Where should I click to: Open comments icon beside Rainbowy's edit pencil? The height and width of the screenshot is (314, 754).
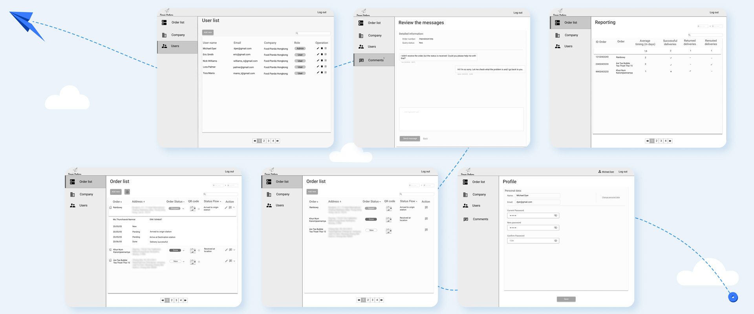pyautogui.click(x=230, y=208)
